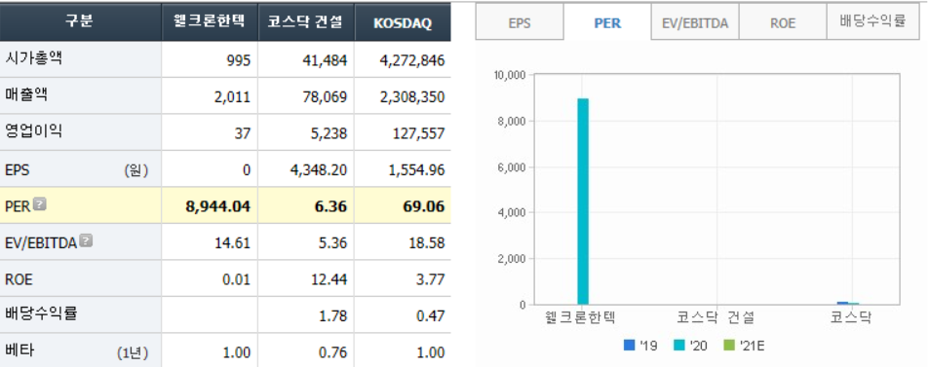Select the EPS row label
929x367 pixels.
[x=17, y=170]
